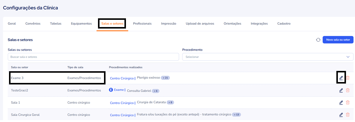Delete the Sala 1 entry

[348, 102]
